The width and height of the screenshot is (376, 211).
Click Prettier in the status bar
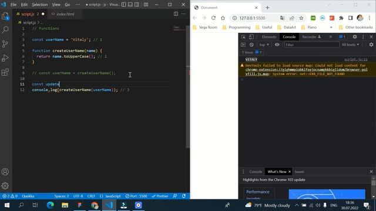(160, 196)
